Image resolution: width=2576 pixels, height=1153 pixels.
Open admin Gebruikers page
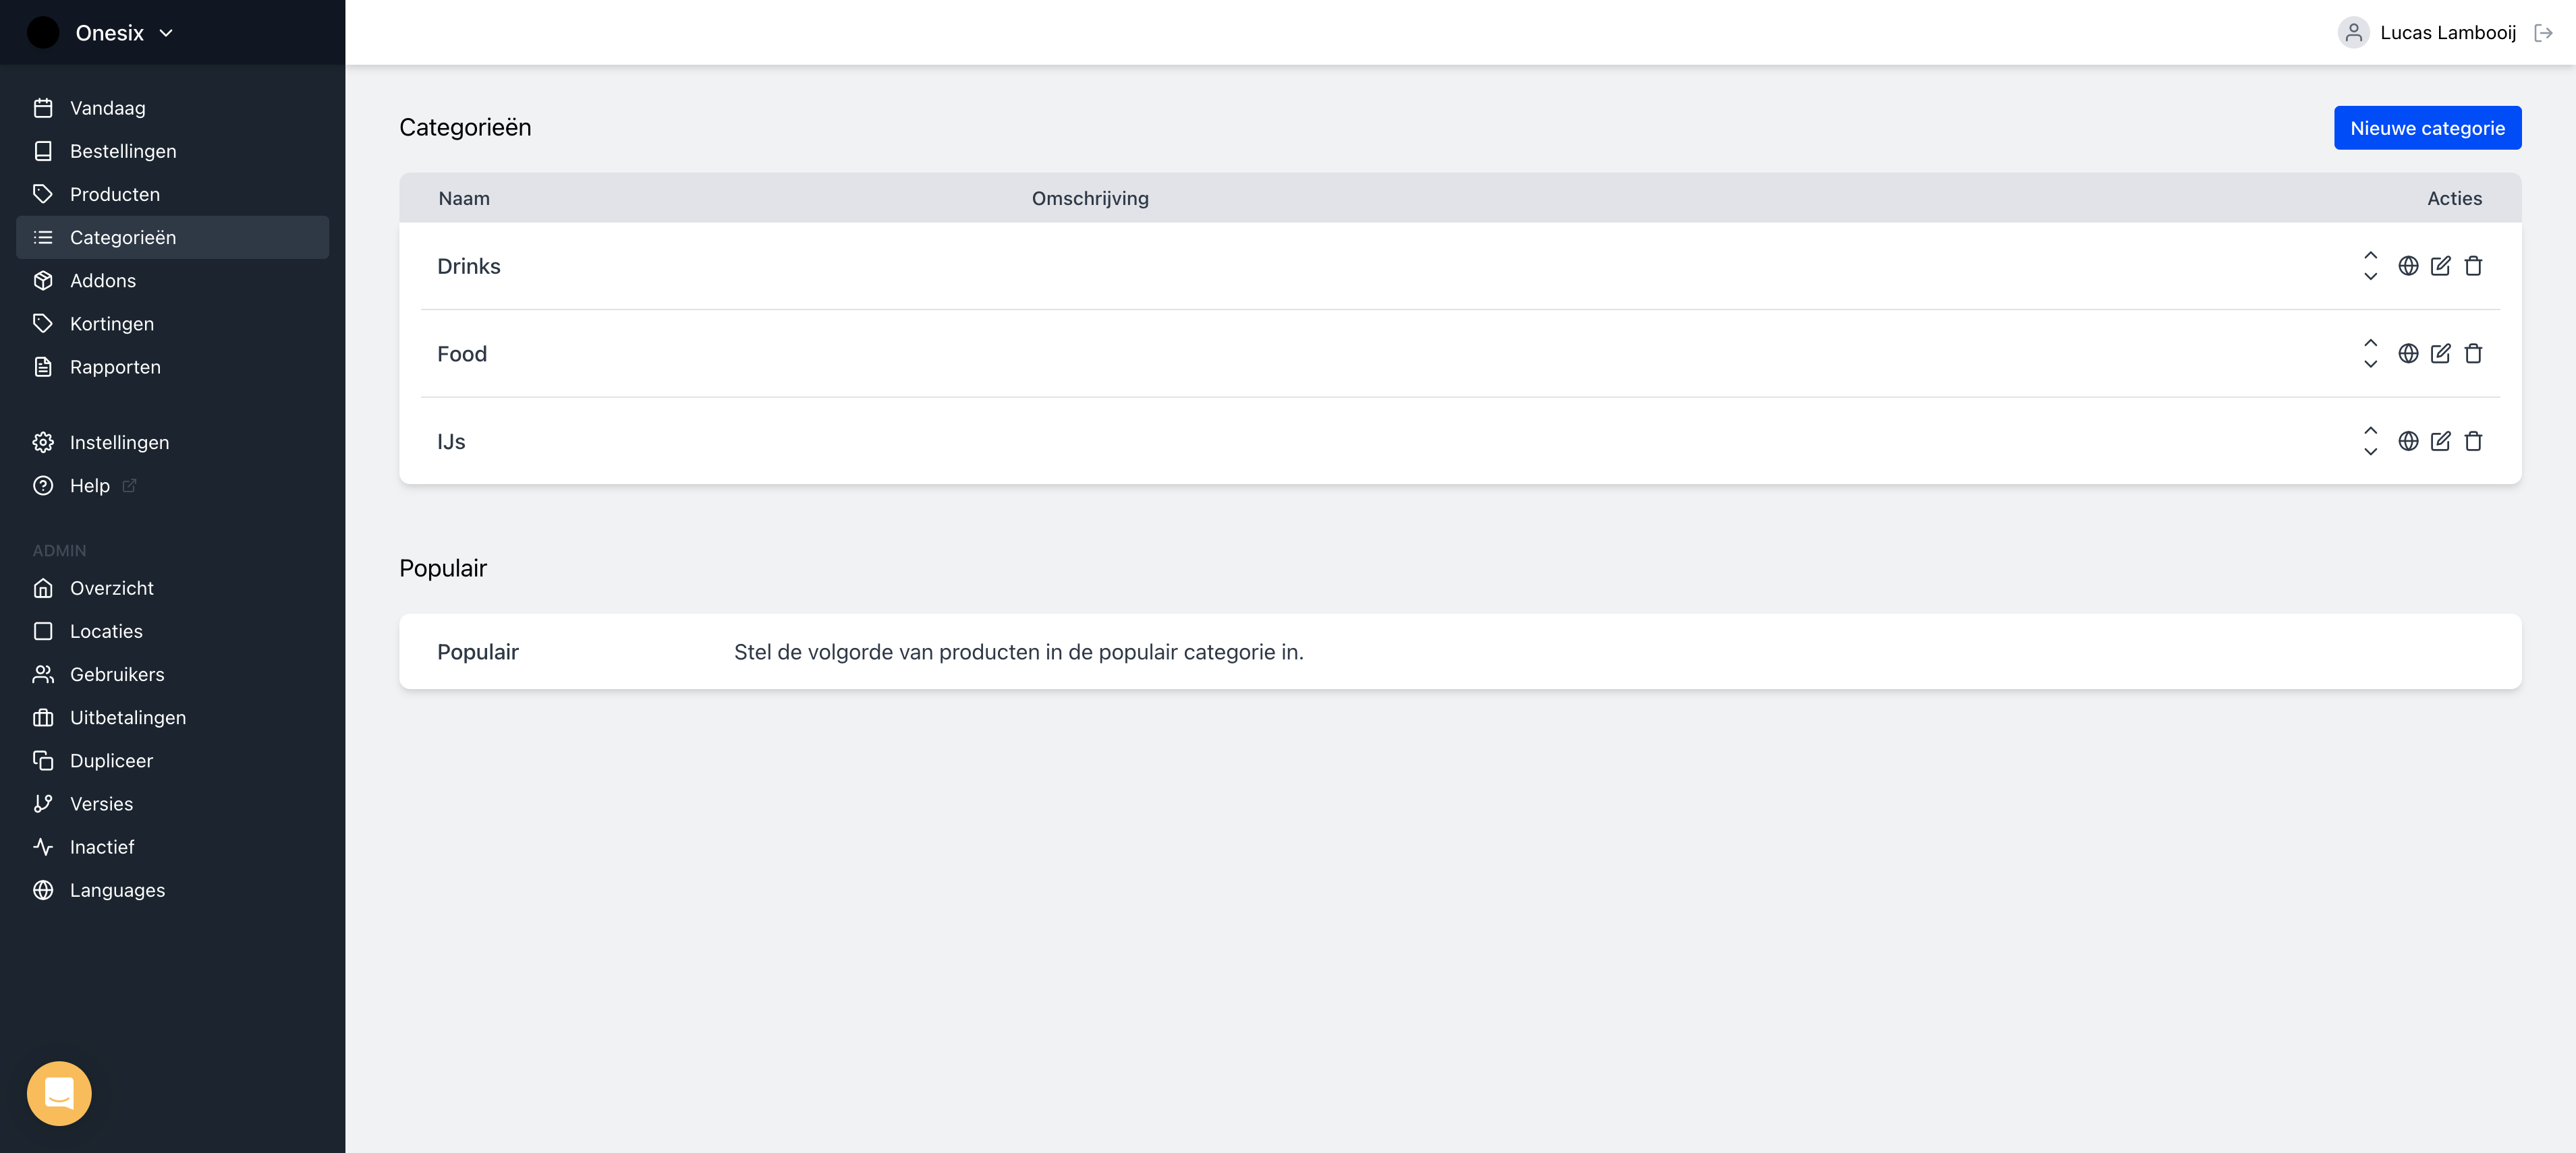(x=172, y=674)
